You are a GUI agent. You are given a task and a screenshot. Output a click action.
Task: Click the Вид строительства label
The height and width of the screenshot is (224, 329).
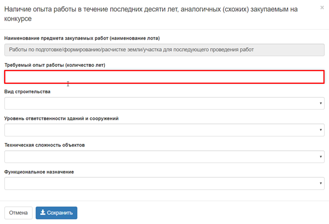27,92
